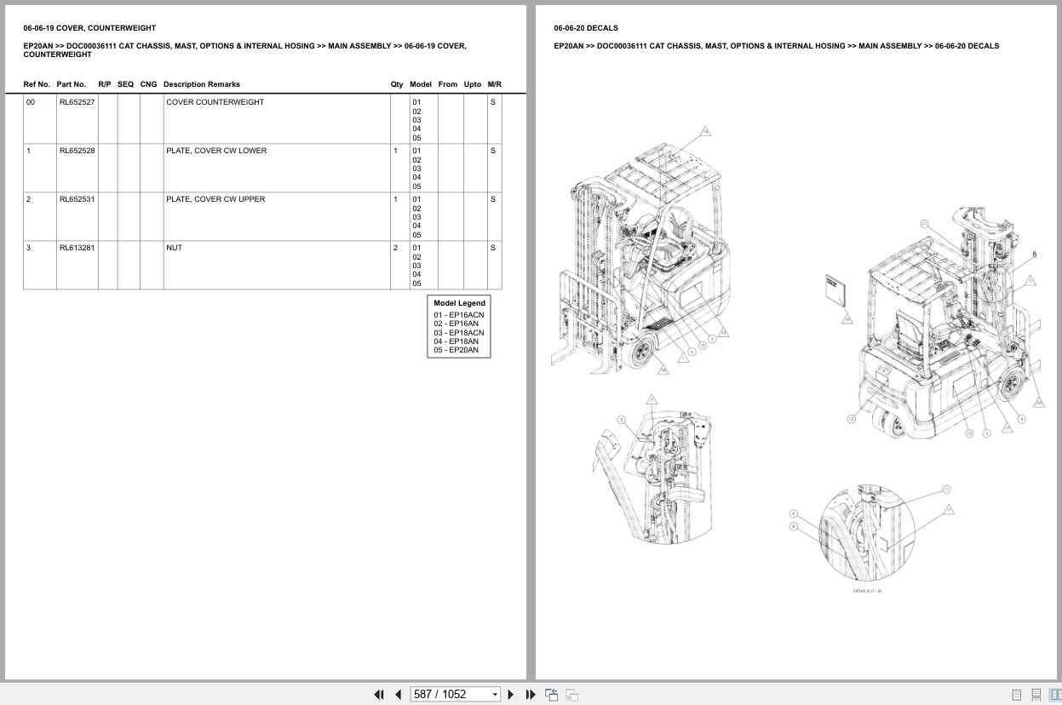Click the circular Detail B diagram
The image size is (1062, 705).
tap(869, 535)
